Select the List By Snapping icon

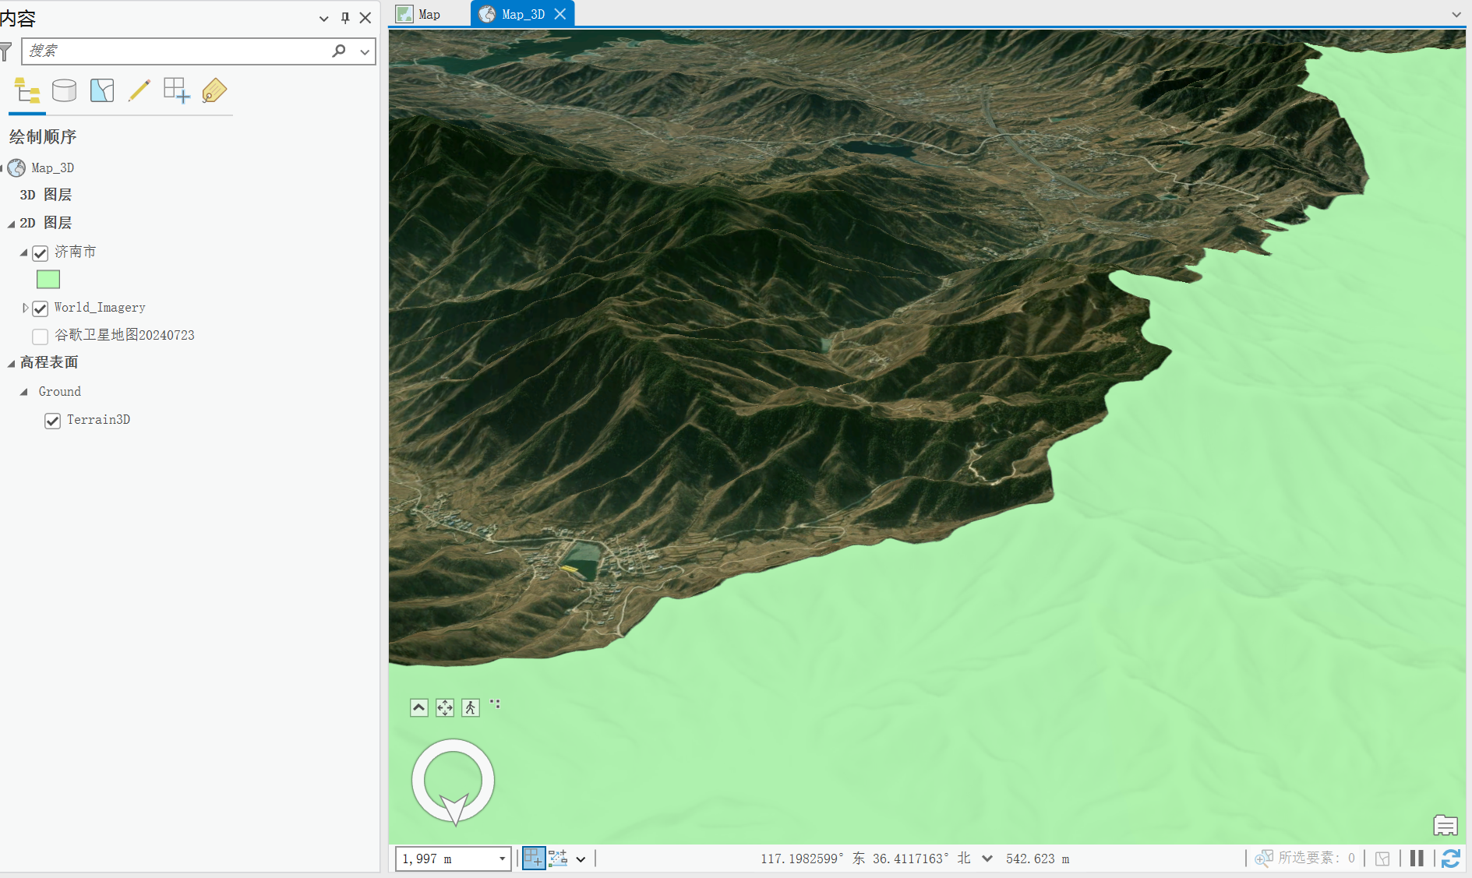pos(177,91)
